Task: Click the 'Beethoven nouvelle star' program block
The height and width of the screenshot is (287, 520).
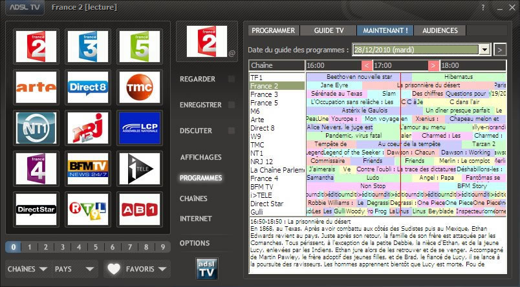Action: [359, 77]
